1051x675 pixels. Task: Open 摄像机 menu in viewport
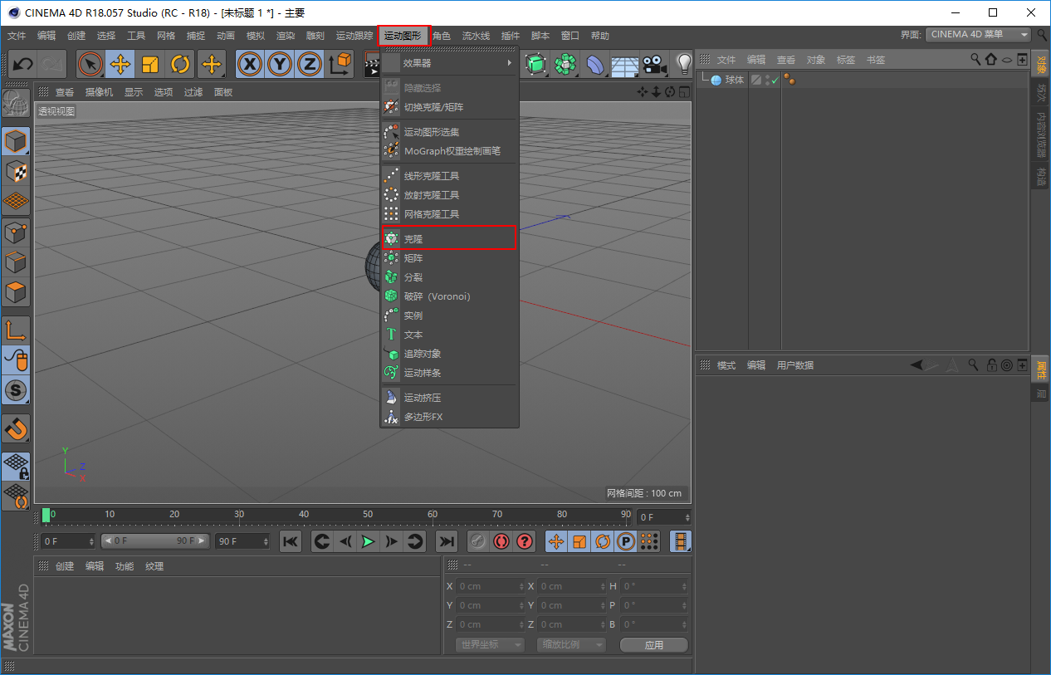(99, 92)
